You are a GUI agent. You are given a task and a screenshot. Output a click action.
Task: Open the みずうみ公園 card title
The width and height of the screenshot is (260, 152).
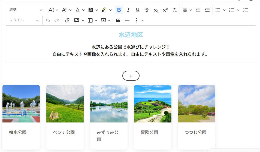tap(108, 136)
